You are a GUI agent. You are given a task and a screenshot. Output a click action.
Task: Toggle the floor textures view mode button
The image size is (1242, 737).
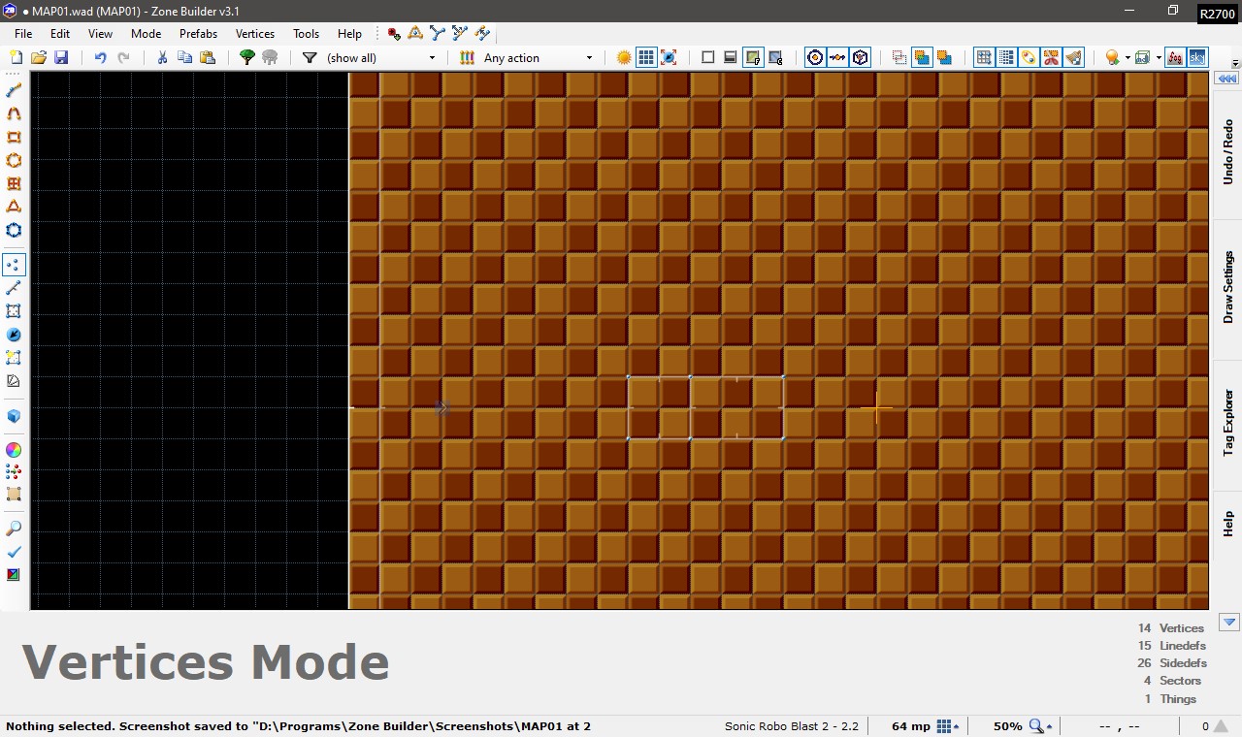pyautogui.click(x=753, y=58)
